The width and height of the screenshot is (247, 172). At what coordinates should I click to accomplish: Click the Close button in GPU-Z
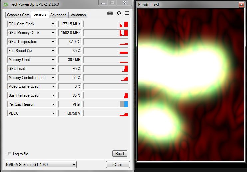(x=118, y=165)
